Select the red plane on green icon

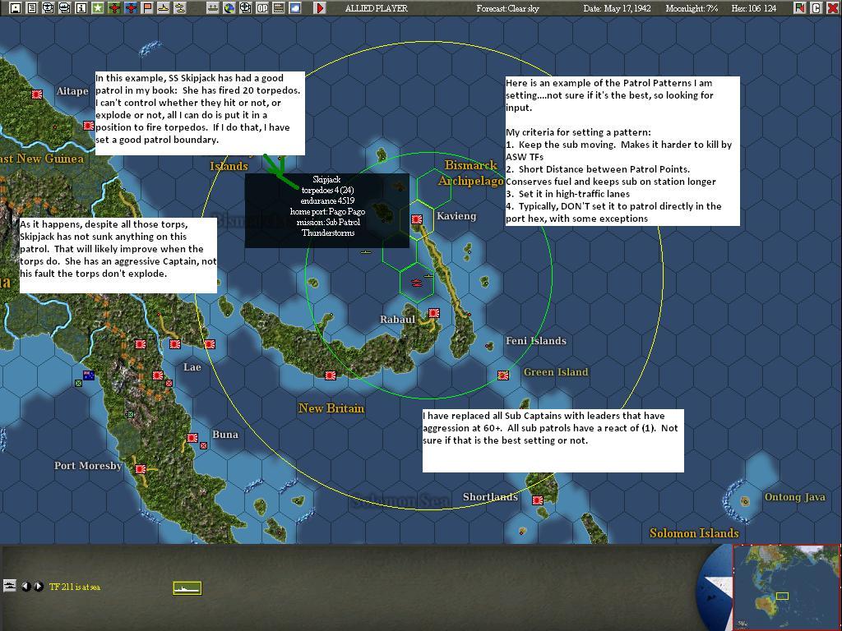click(114, 8)
